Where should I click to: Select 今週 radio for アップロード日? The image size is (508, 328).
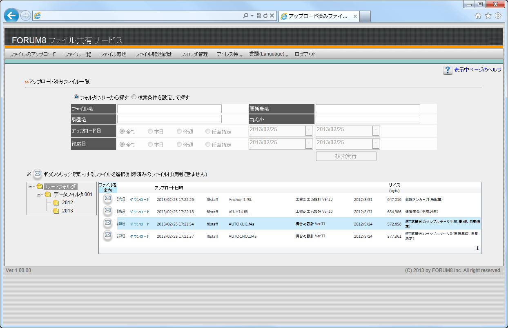coord(179,132)
